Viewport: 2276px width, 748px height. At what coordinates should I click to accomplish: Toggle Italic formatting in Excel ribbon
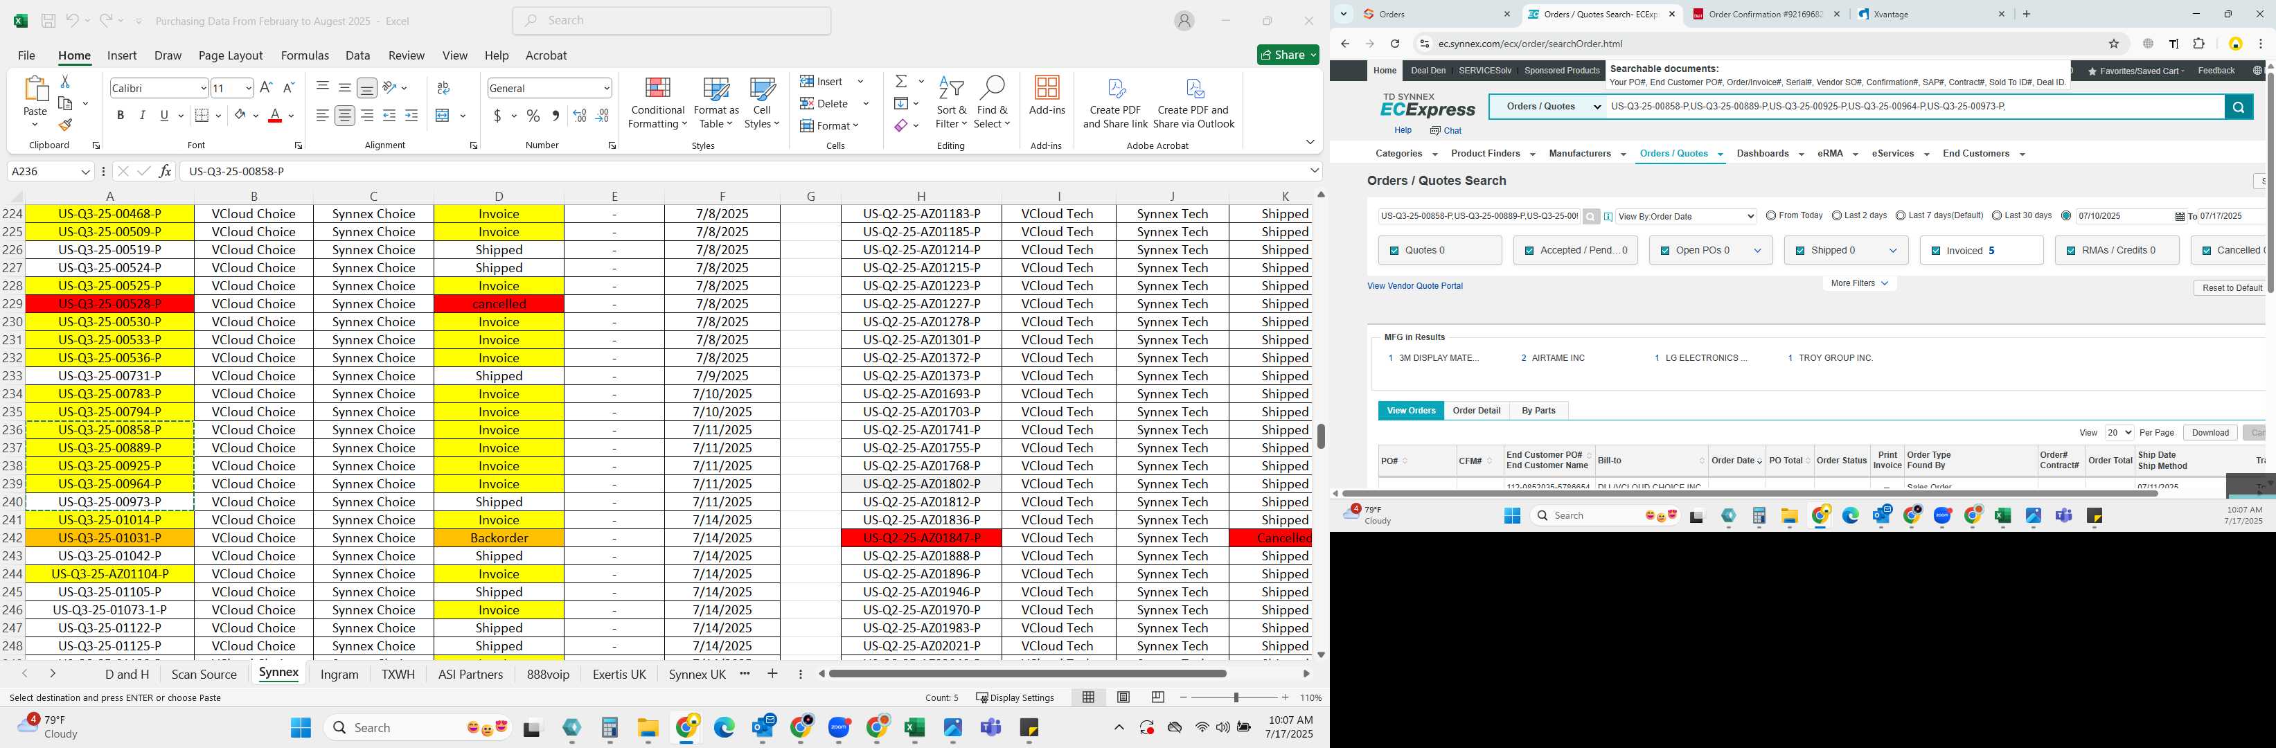142,116
